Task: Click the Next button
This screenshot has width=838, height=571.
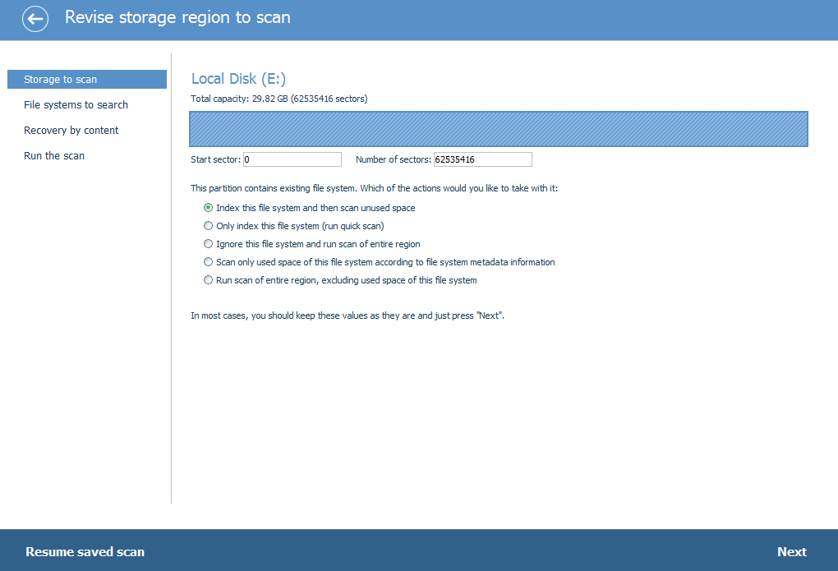Action: [791, 552]
